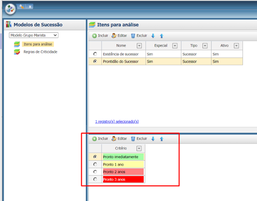Screen dimensions: 257x201
Task: Select Pronto 1 ano radio button
Action: (95, 164)
